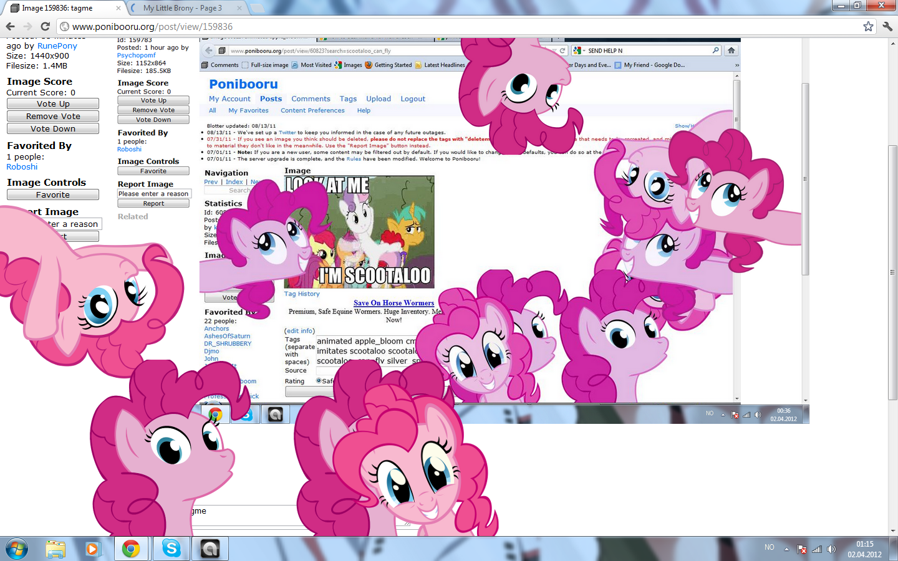The image size is (898, 561).
Task: Click the volume speaker in the bottom tray
Action: 831,549
